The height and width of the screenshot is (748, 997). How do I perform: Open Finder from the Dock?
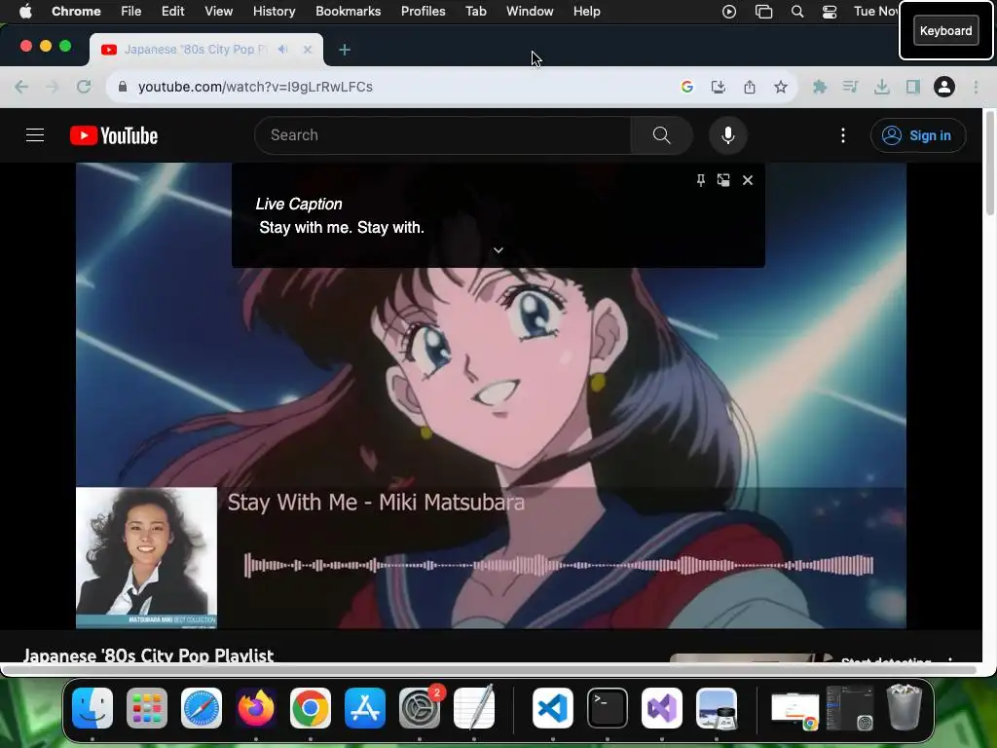coord(92,707)
